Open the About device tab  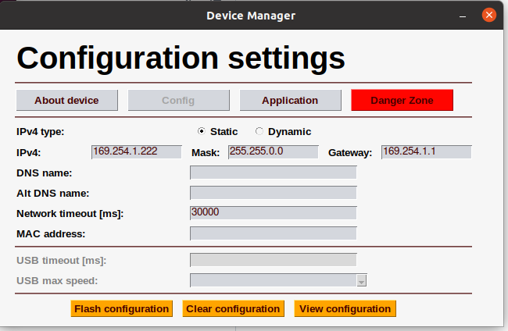67,100
